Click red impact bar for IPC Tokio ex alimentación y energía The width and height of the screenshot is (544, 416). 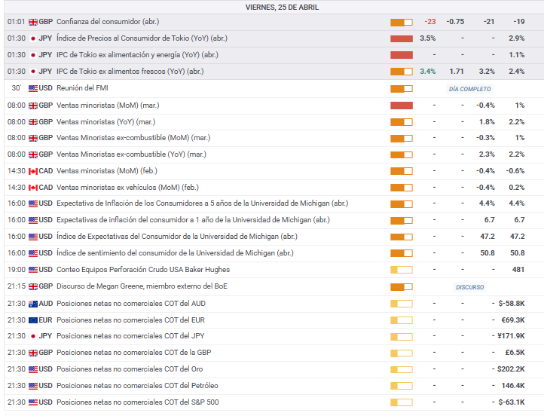coord(402,55)
